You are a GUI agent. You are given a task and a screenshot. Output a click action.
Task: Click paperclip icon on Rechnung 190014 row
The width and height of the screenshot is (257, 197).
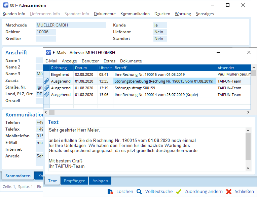[46, 95]
